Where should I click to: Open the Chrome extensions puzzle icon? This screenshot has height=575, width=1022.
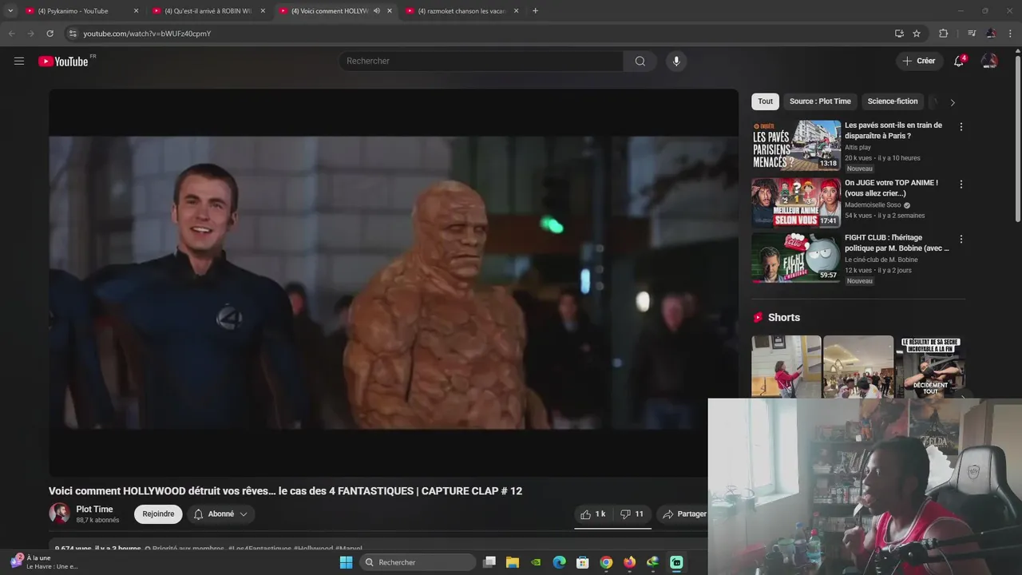[943, 34]
